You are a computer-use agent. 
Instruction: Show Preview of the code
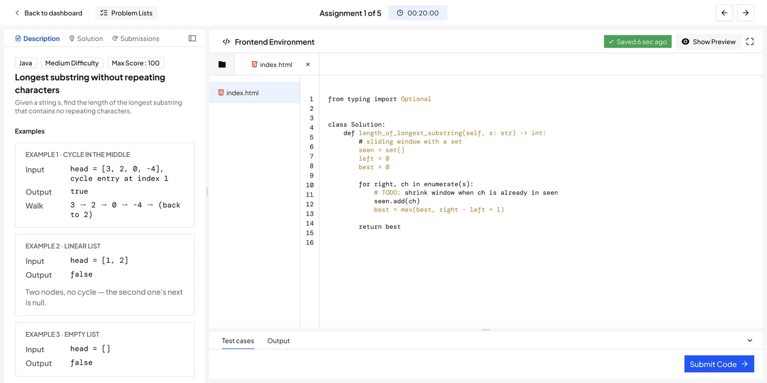[709, 42]
